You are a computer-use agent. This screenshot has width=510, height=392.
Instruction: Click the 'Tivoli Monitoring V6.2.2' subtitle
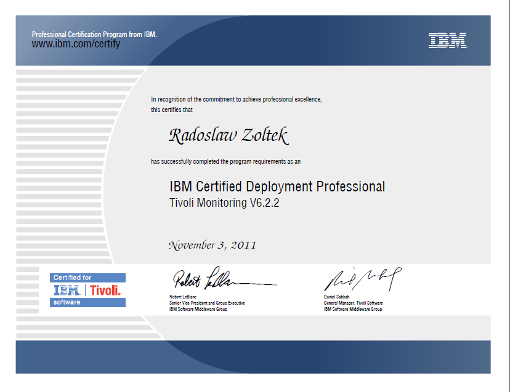(x=224, y=203)
